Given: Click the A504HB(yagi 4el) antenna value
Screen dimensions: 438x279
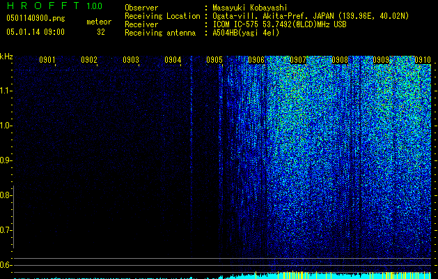Looking at the screenshot, I should point(246,33).
